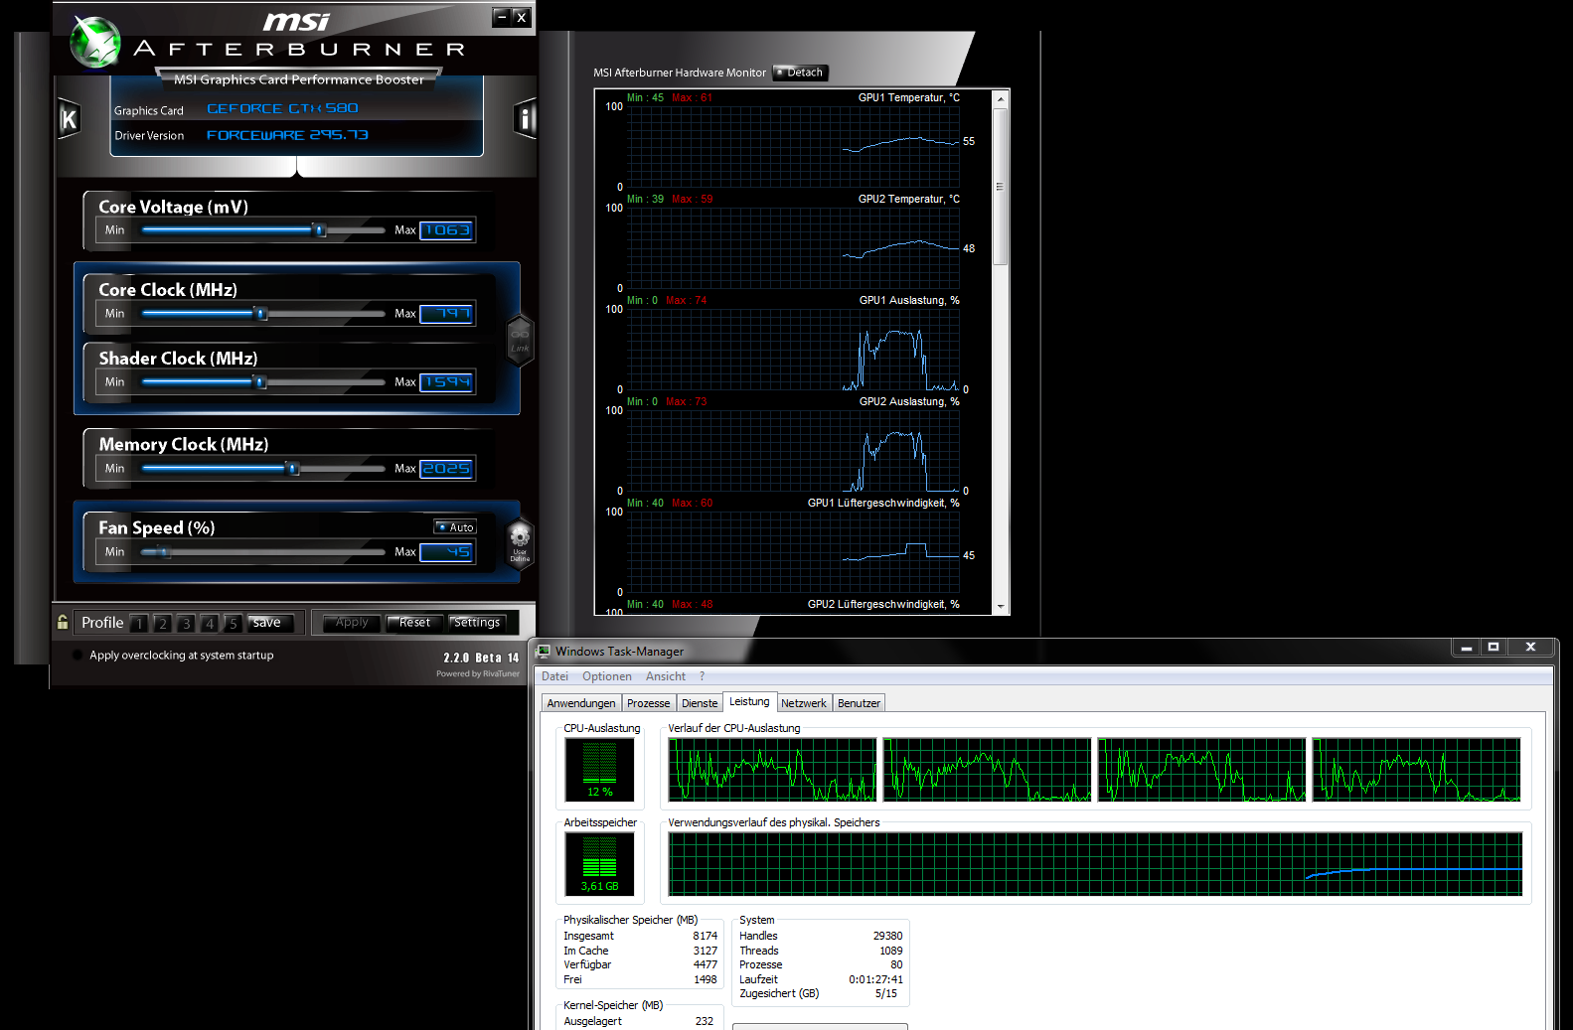Screen dimensions: 1573x1030
Task: Click the 12 % CPU-Auslastung meter
Action: (x=600, y=770)
